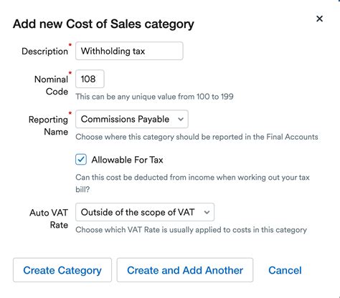This screenshot has height=298, width=340.
Task: Click the Allowable For Tax label text
Action: click(x=127, y=160)
